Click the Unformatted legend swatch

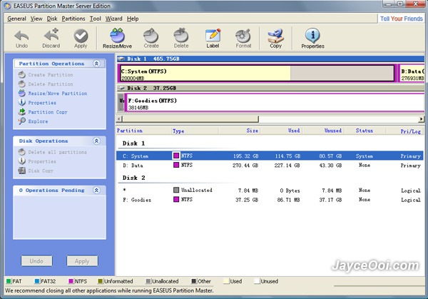coord(100,281)
